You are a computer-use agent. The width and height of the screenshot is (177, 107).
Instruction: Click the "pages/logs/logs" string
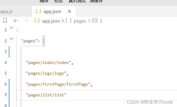pos(46,73)
